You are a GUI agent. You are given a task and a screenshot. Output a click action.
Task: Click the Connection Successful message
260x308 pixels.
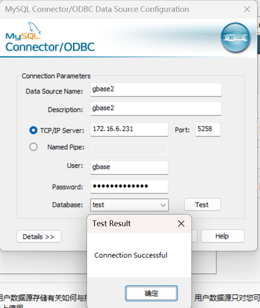point(131,255)
